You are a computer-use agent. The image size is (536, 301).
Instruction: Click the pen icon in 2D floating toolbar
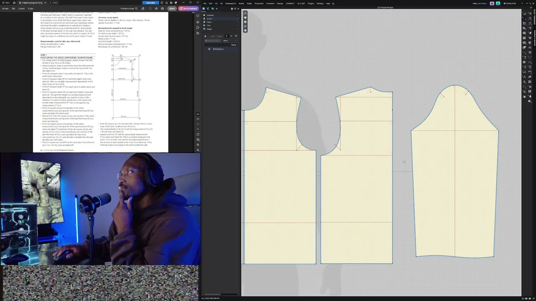coord(245,13)
